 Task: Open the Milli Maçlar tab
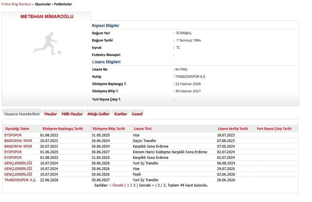click(x=72, y=114)
